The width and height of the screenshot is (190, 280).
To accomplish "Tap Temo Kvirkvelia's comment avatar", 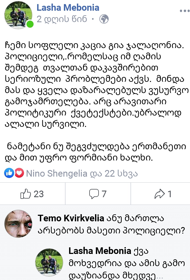I will pos(18,224).
